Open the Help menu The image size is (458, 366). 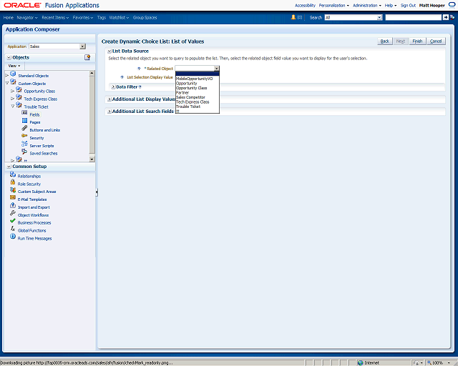[391, 6]
